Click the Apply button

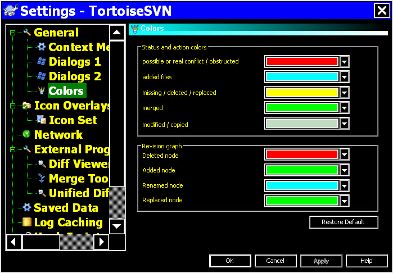click(321, 261)
